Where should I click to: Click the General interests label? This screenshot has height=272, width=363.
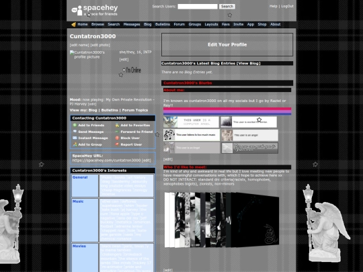(x=80, y=177)
